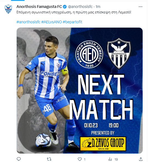Click the Anorthosis profile avatar shield
This screenshot has height=162, width=150.
[x=8, y=9]
